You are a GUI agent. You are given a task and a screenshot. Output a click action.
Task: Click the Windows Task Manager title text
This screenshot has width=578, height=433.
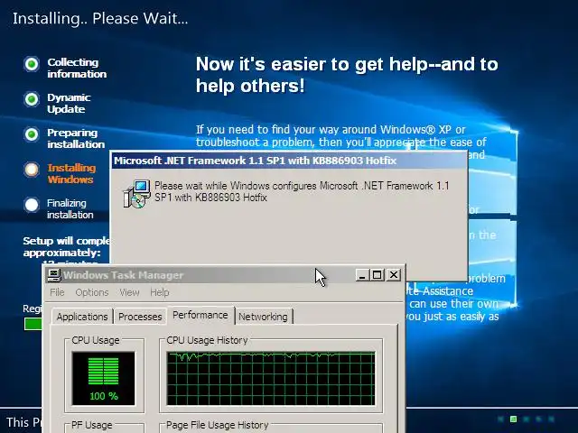[123, 275]
